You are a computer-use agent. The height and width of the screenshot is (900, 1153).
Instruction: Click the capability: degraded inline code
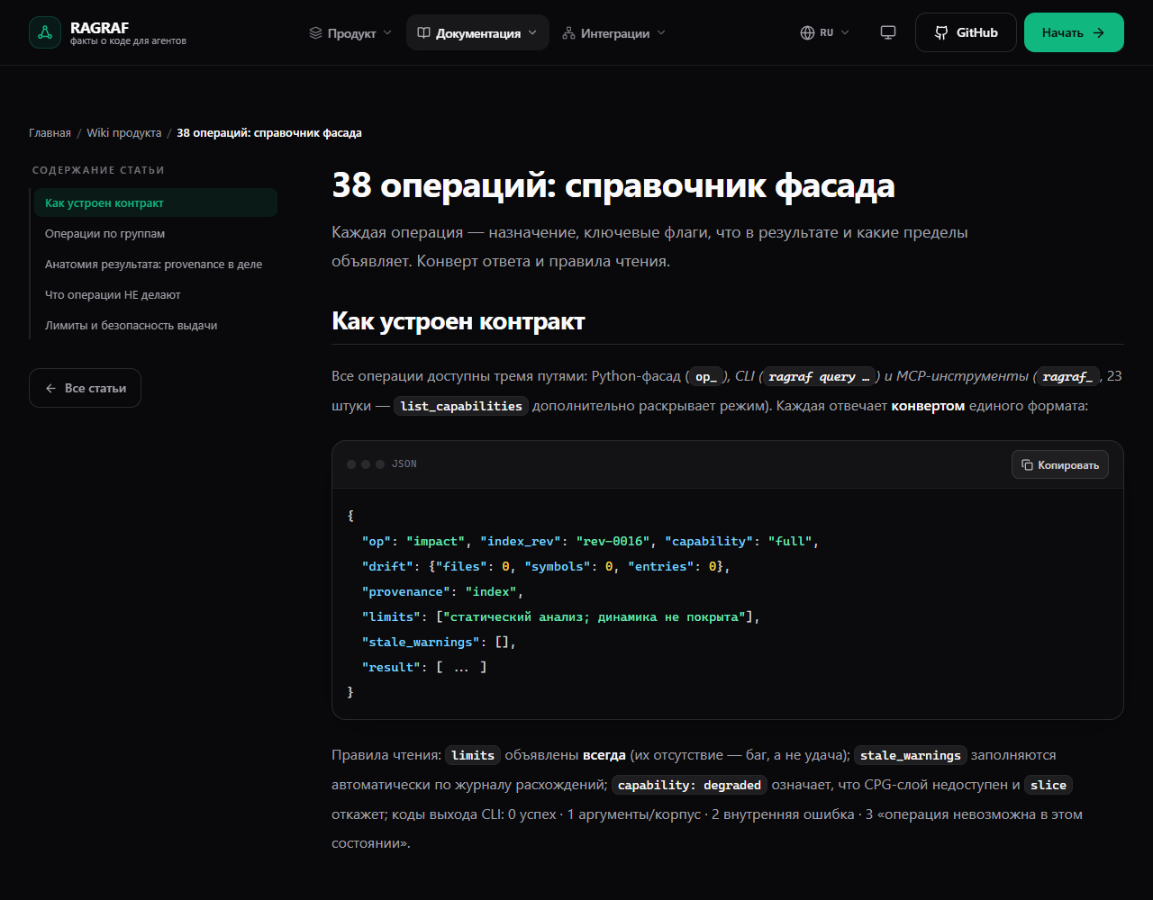[x=690, y=785]
